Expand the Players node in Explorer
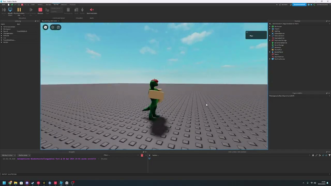 270,29
